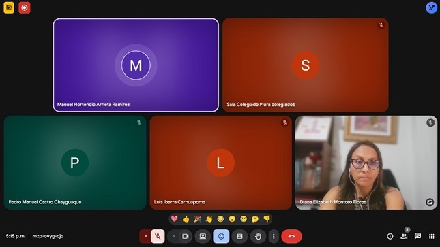The width and height of the screenshot is (440, 247).
Task: Unmute the microphone
Action: pos(158,236)
